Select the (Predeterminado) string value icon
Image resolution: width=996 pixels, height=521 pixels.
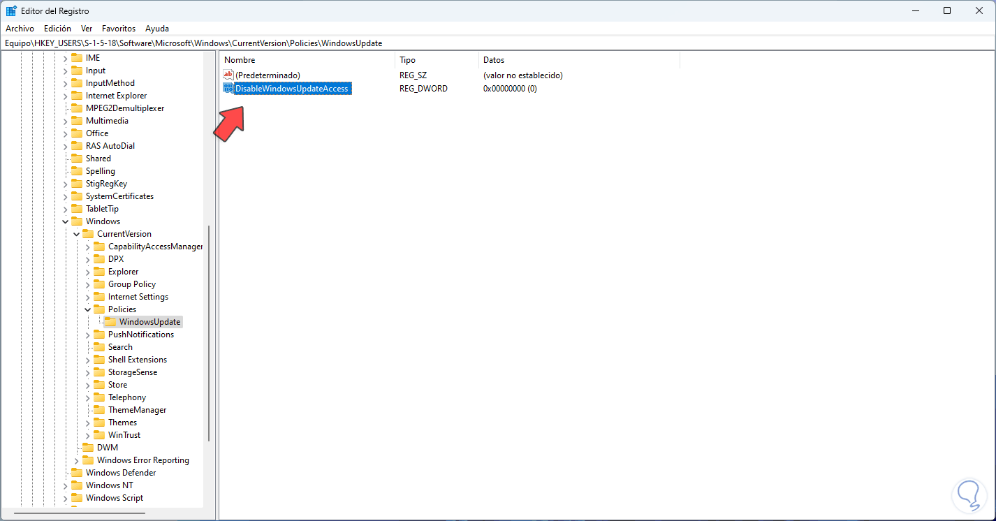(x=228, y=75)
